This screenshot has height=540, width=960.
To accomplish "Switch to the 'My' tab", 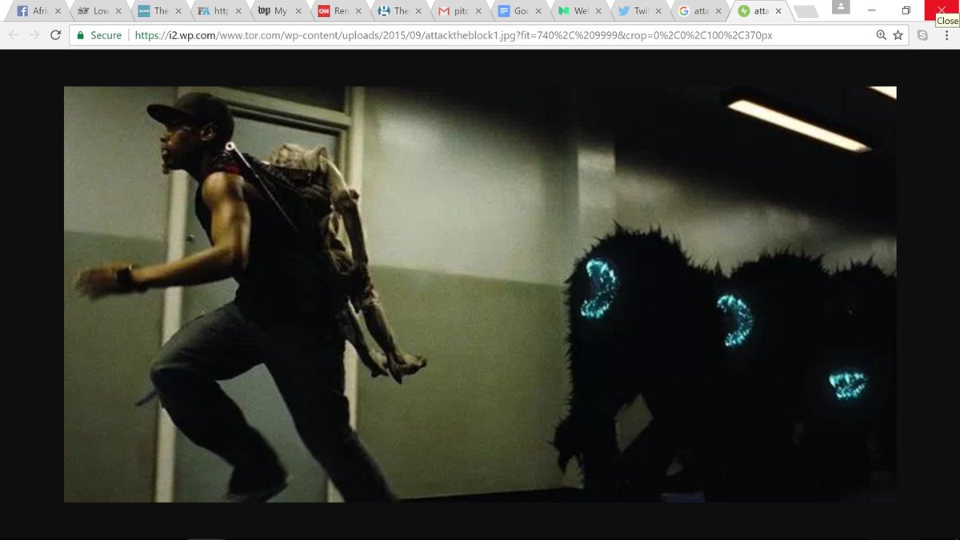I will coord(280,11).
